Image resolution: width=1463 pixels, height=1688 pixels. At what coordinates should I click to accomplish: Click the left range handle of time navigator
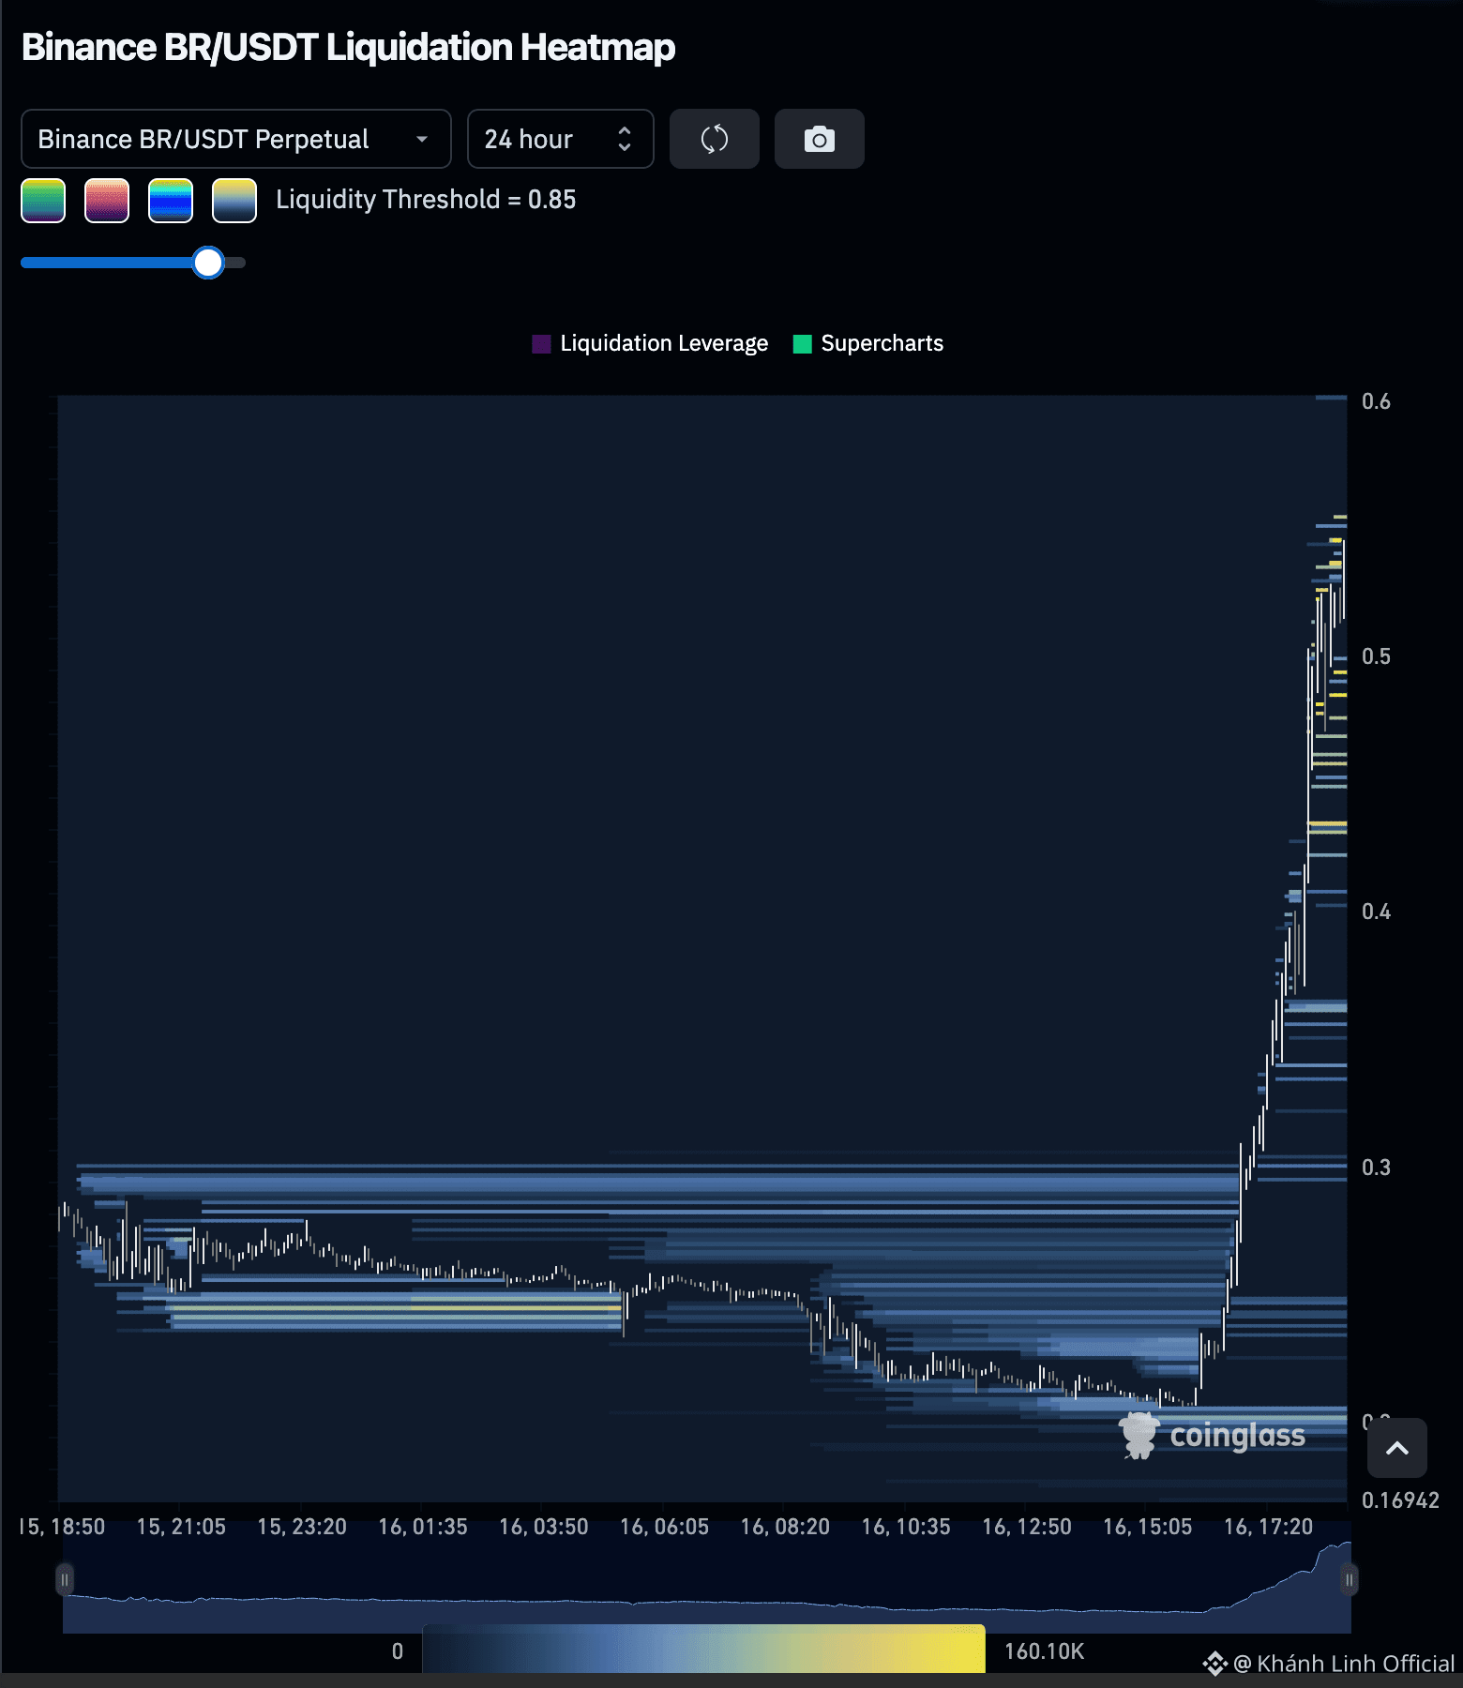coord(64,1579)
